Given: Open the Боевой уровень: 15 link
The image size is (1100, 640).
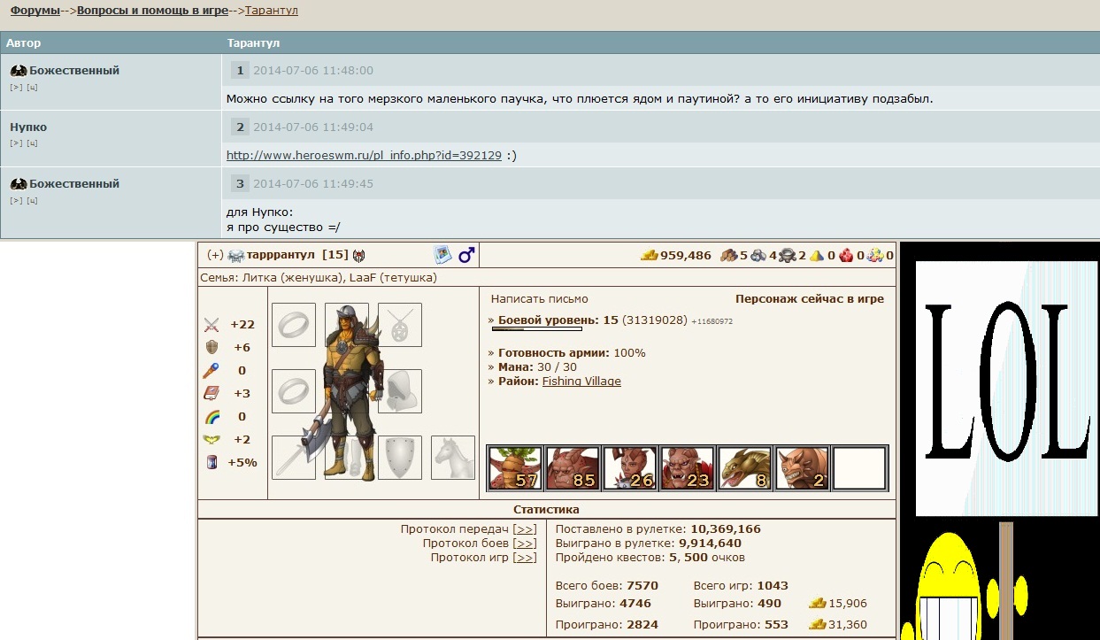Looking at the screenshot, I should tap(558, 320).
